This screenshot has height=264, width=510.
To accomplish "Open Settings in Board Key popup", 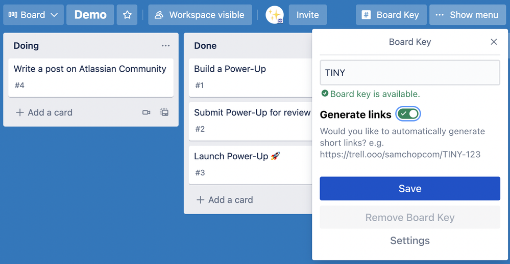I will pos(410,241).
